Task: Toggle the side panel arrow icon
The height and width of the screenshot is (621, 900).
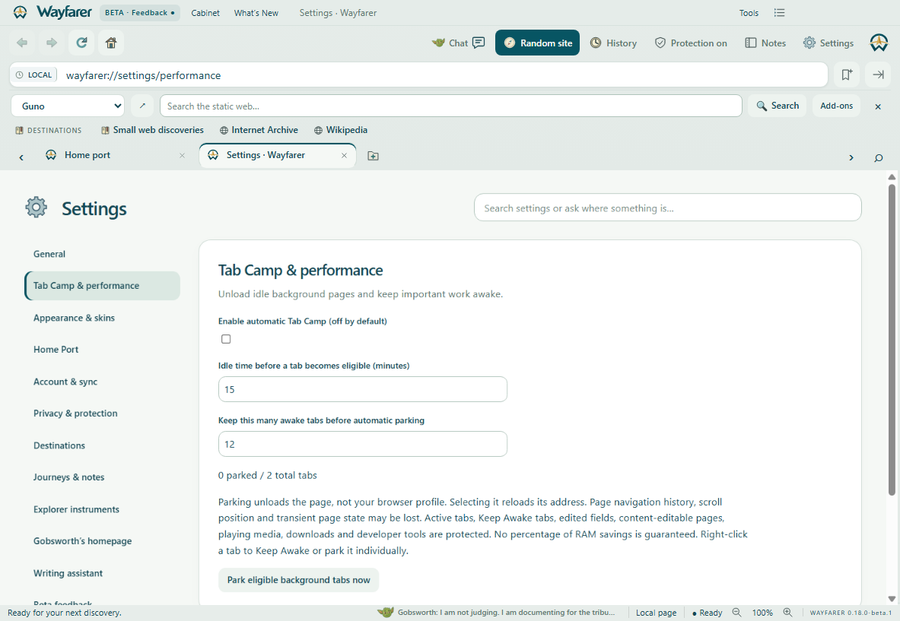Action: (878, 74)
